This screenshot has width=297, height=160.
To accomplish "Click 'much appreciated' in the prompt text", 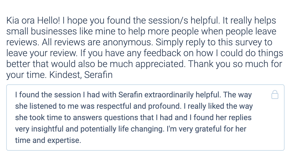I will click(x=147, y=64).
